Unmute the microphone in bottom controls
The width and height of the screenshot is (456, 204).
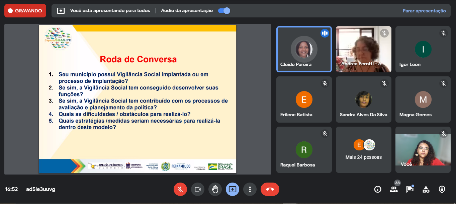tap(180, 189)
